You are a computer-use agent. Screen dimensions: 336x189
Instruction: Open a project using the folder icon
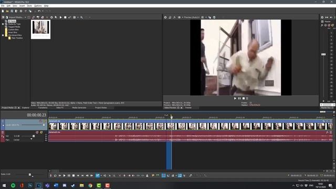[7, 11]
